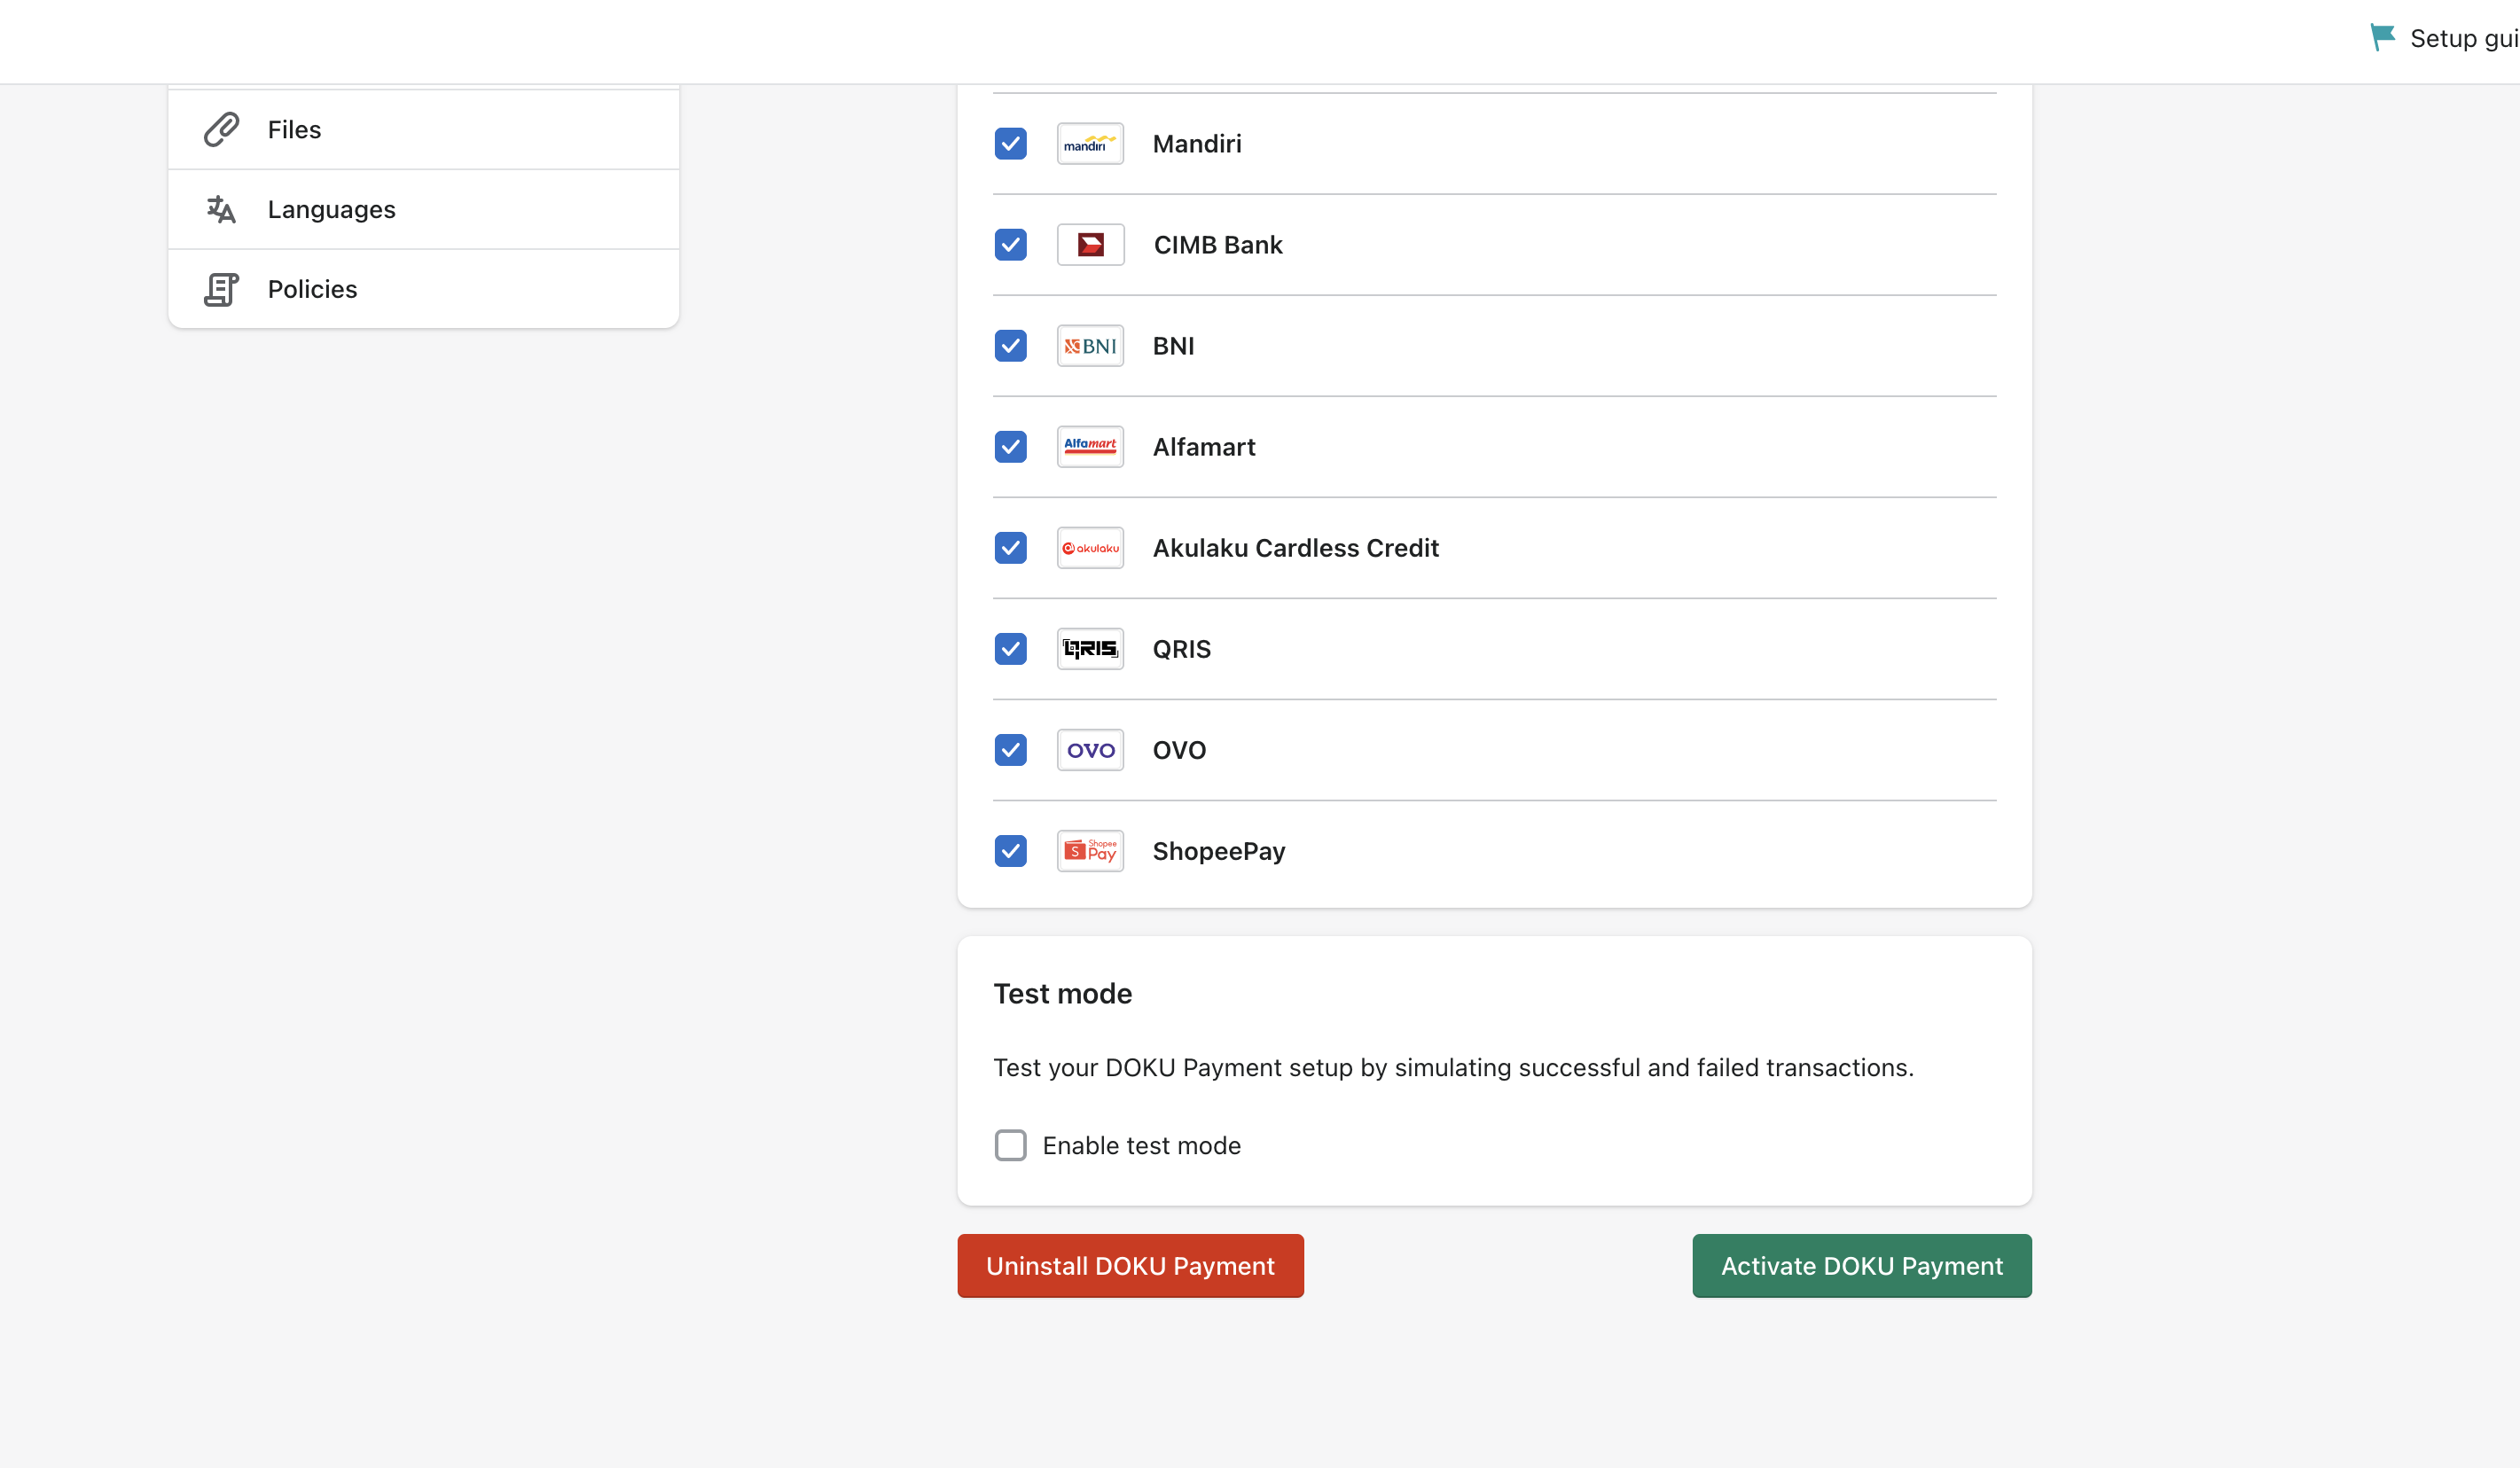Screen dimensions: 2520x1468
Task: Click the QRIS label text
Action: 1182,649
